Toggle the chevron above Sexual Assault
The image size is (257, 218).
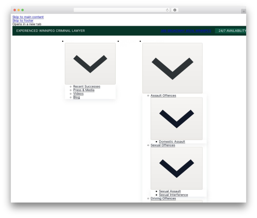[176, 168]
